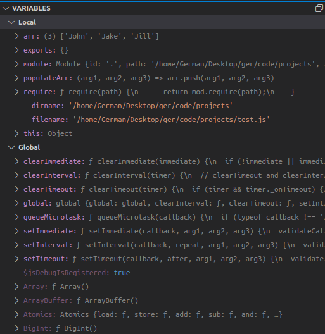Expand the require function chevron
325x334 pixels.
pyautogui.click(x=16, y=92)
